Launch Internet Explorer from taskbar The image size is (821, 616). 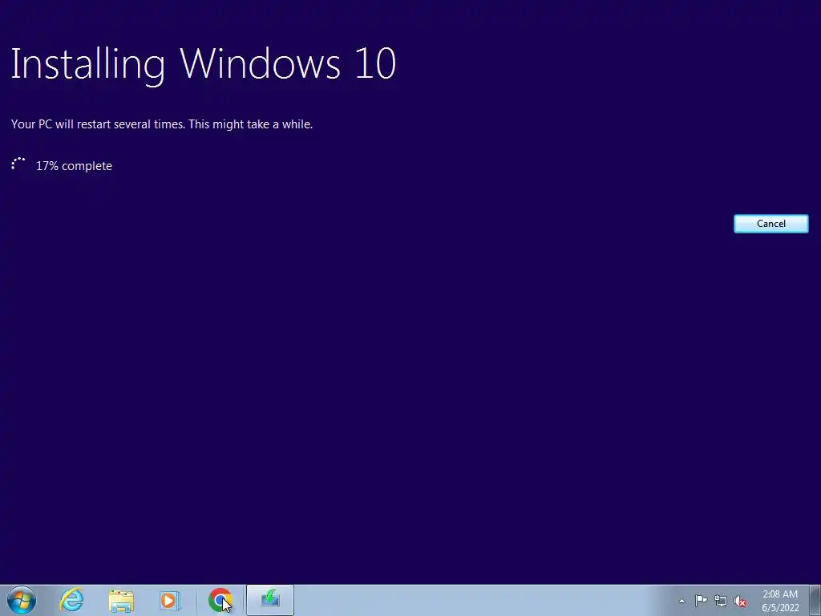71,600
